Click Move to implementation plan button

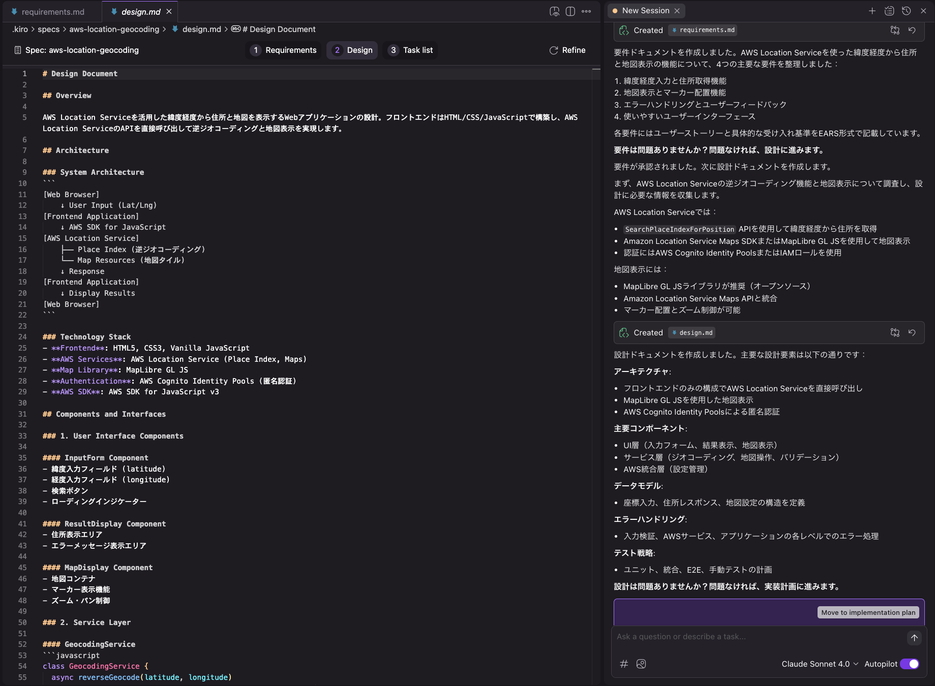tap(868, 612)
